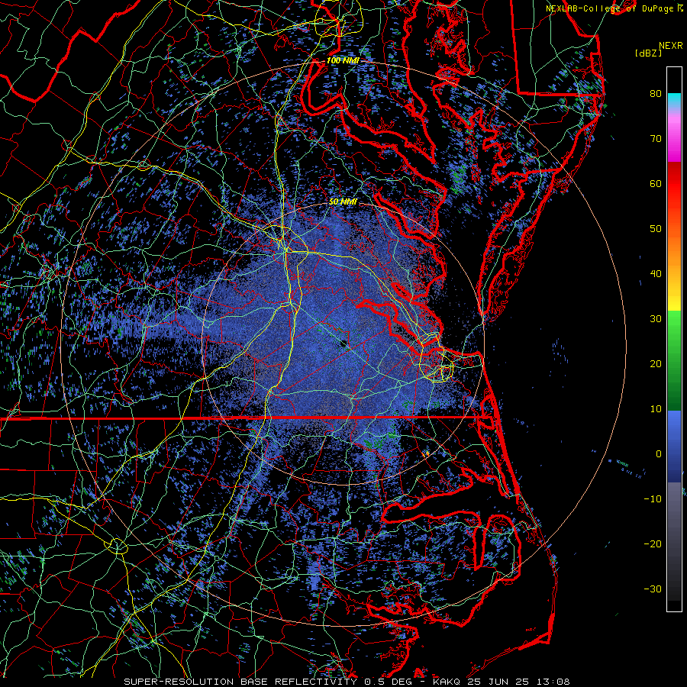Click the 30 value on the dBZ scale
The height and width of the screenshot is (687, 687).
click(656, 318)
